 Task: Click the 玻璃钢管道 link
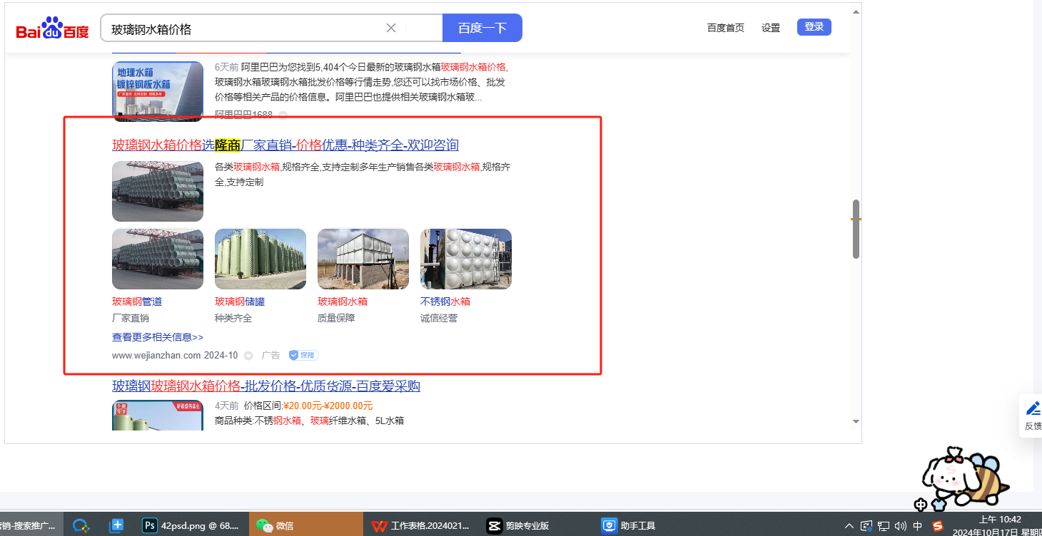(137, 301)
